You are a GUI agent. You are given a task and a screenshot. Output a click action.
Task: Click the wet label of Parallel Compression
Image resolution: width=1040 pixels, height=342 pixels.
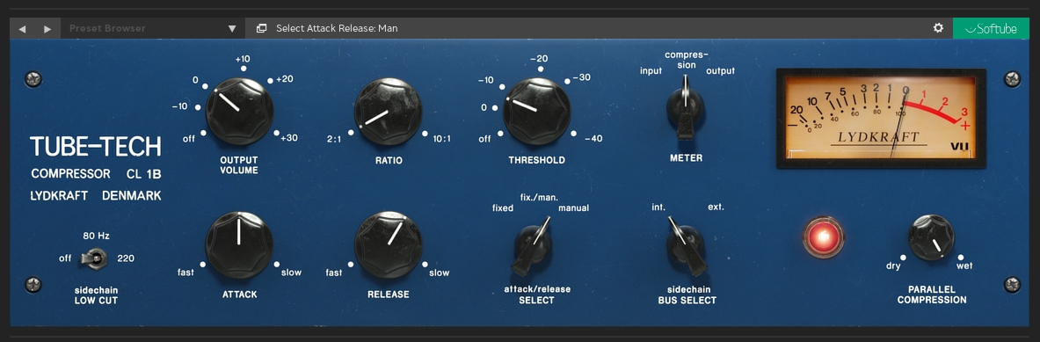coord(964,266)
